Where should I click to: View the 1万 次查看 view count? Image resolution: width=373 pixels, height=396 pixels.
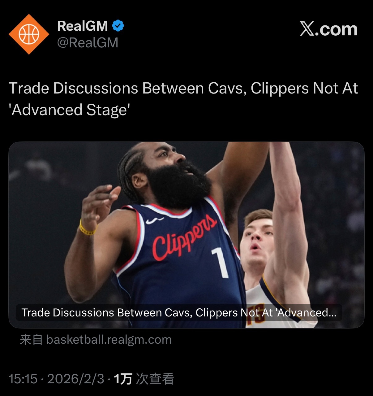[x=144, y=379]
